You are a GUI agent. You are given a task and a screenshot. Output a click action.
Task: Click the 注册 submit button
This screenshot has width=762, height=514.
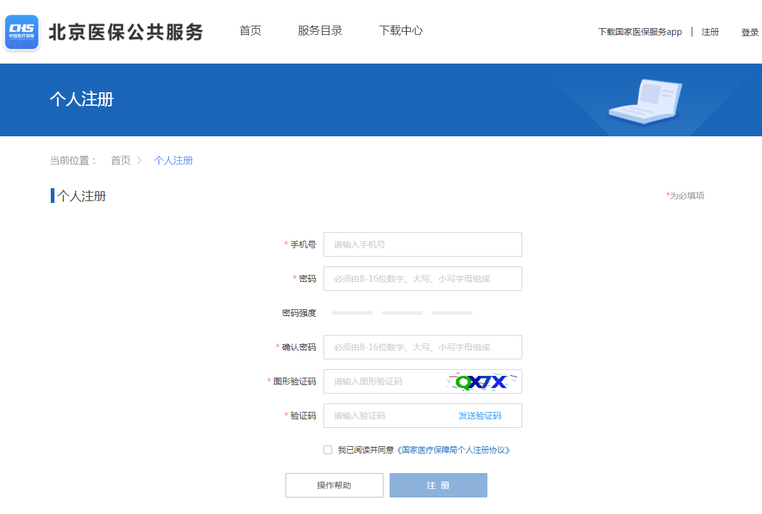[x=438, y=485]
